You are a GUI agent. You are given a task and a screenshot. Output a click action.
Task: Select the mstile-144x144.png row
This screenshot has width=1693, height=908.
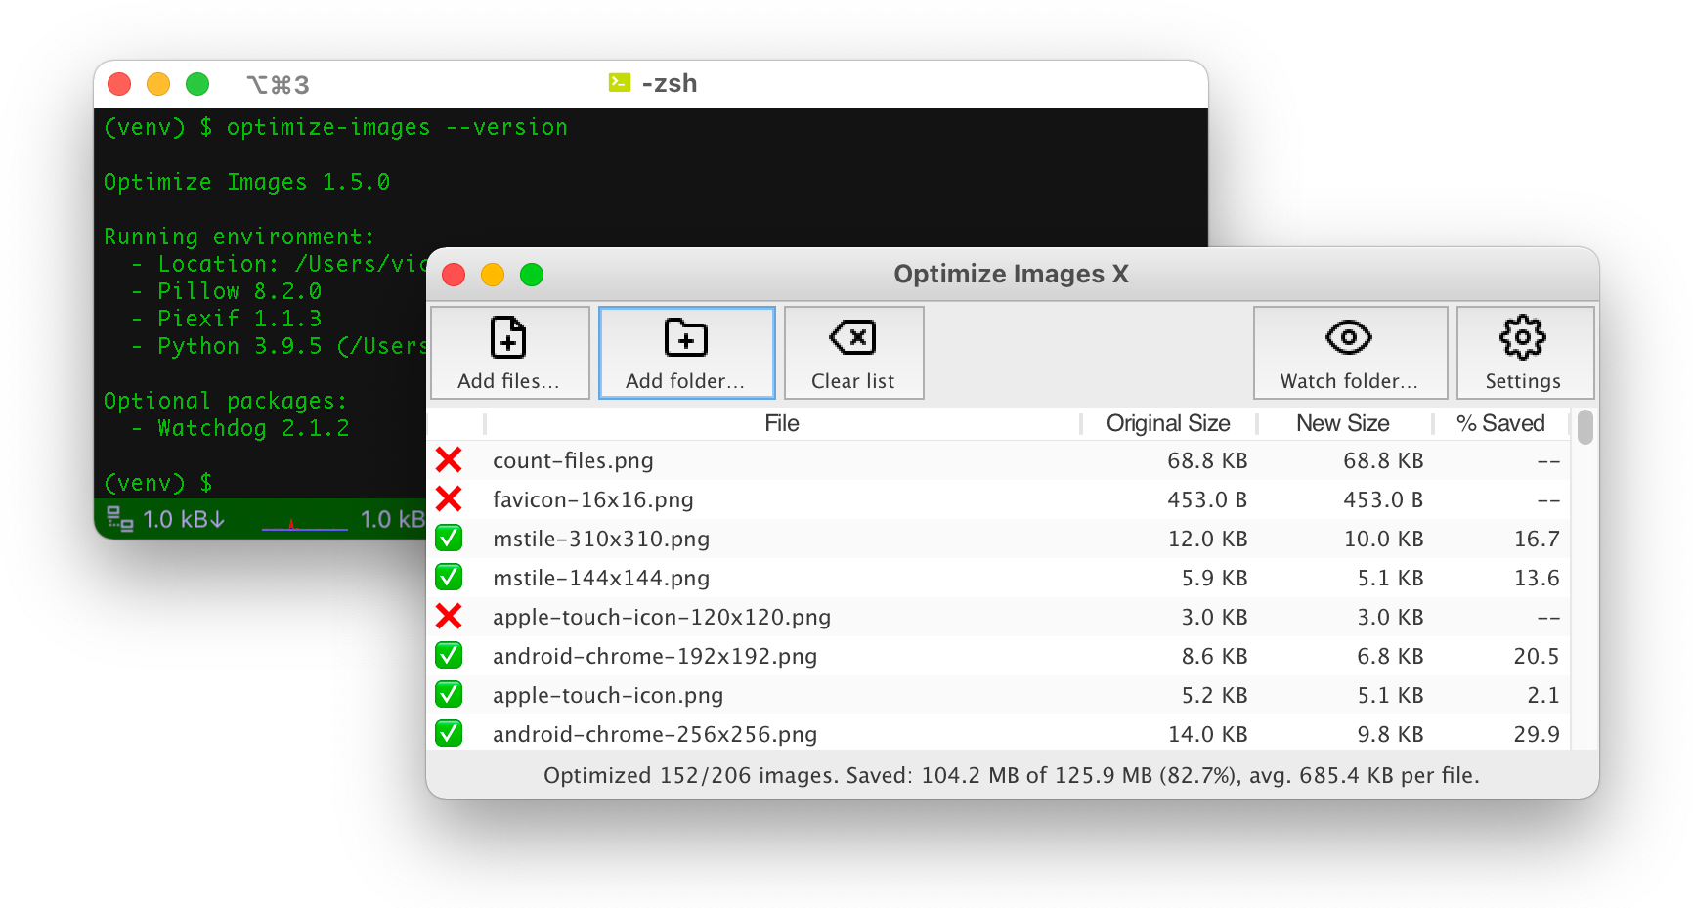601,578
